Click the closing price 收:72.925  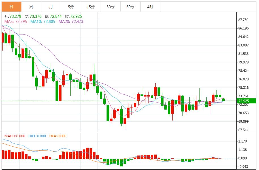[x=73, y=16]
